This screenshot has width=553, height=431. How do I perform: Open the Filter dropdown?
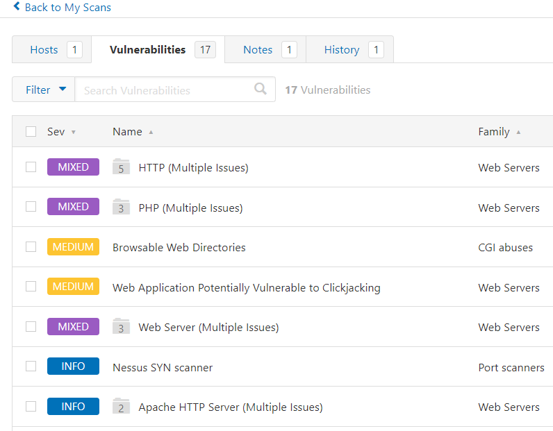(x=44, y=90)
